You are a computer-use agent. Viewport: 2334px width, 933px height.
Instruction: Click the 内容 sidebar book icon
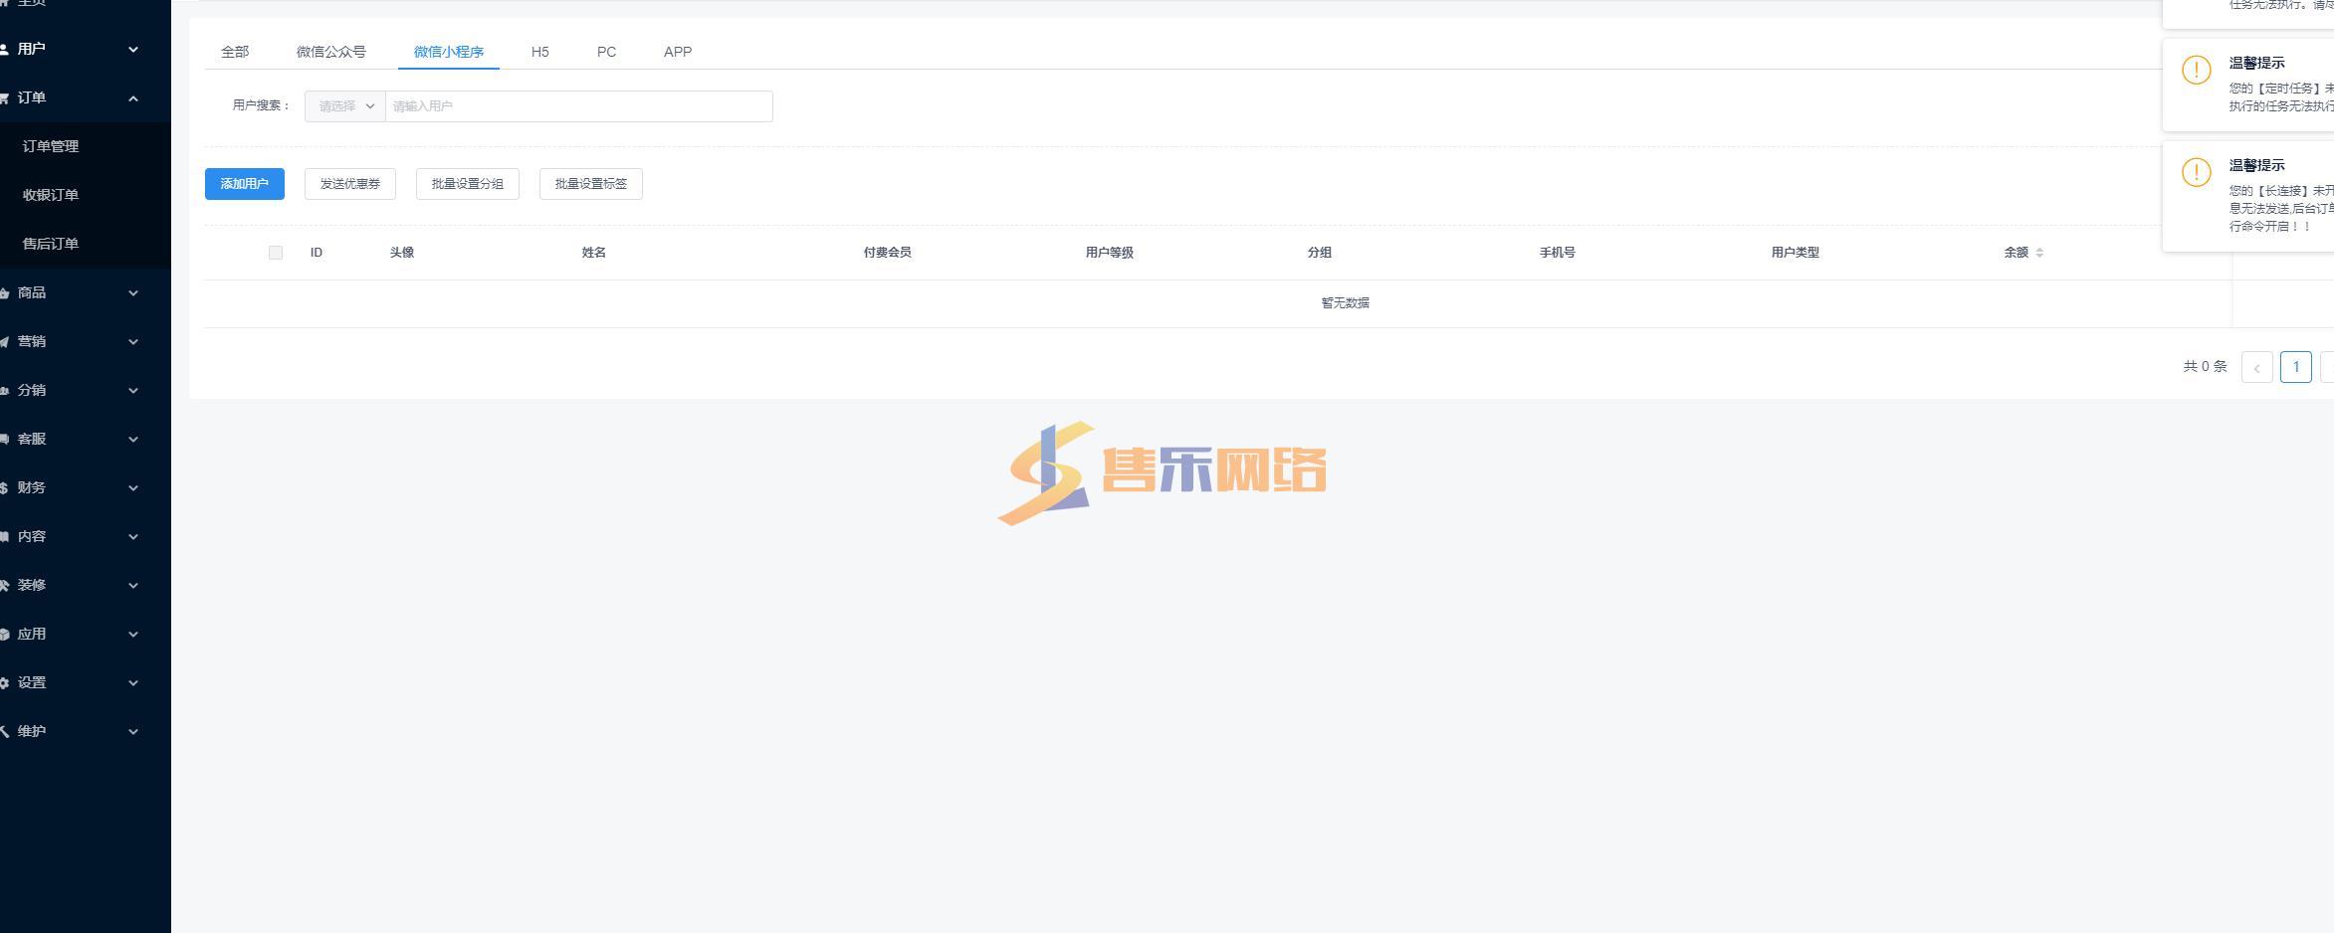(4, 536)
